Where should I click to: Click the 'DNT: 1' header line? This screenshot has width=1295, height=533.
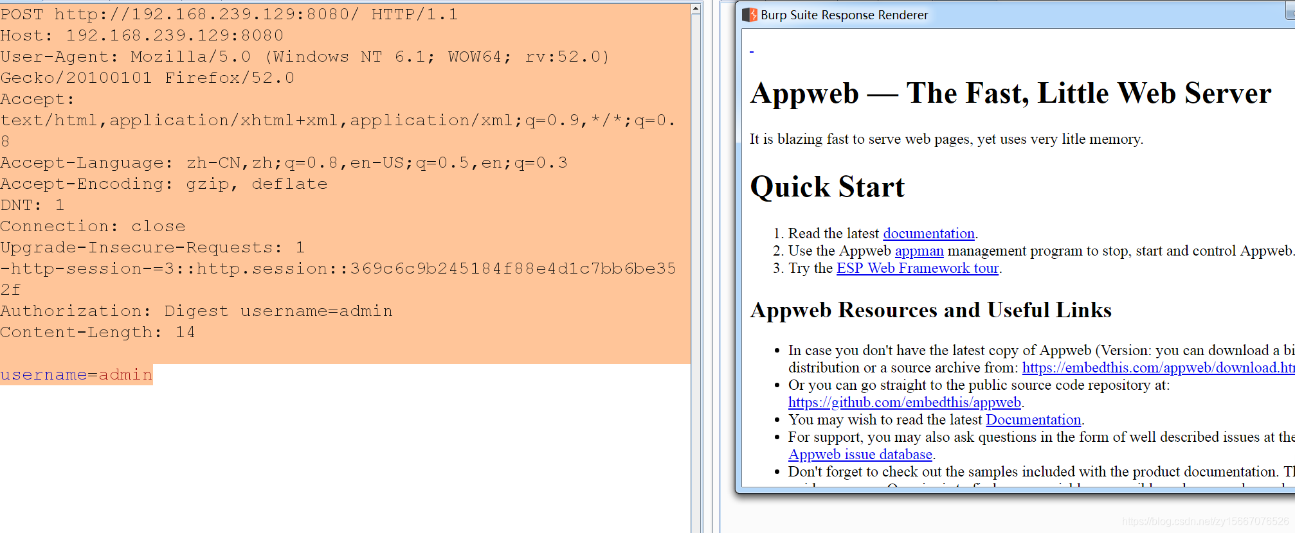point(32,205)
